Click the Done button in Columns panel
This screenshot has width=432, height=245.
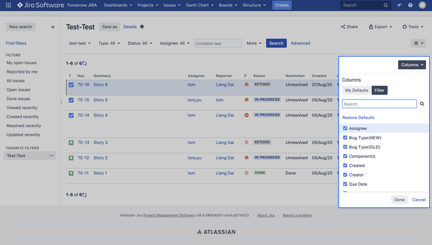(399, 200)
